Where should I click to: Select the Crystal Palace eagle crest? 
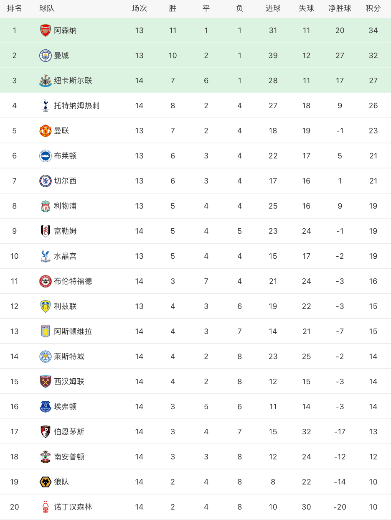[x=46, y=256]
